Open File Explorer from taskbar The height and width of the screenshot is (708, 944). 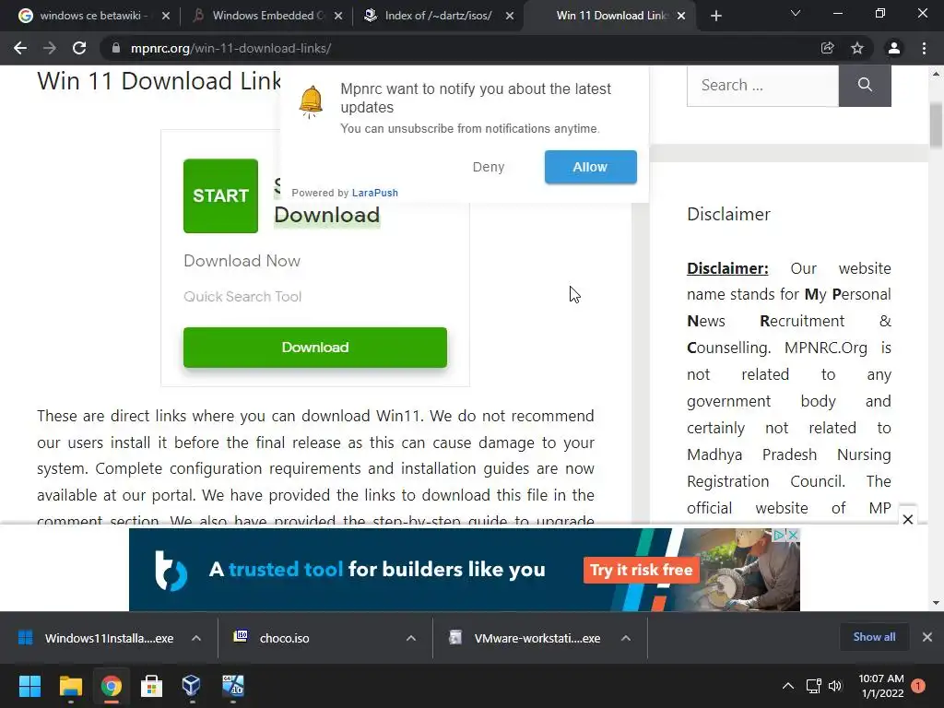(70, 686)
